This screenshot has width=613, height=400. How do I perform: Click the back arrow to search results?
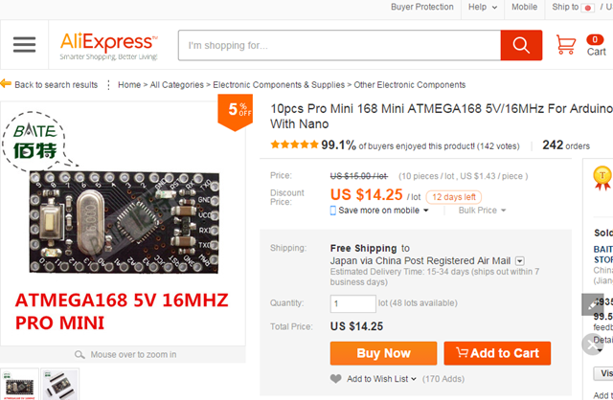coord(6,84)
